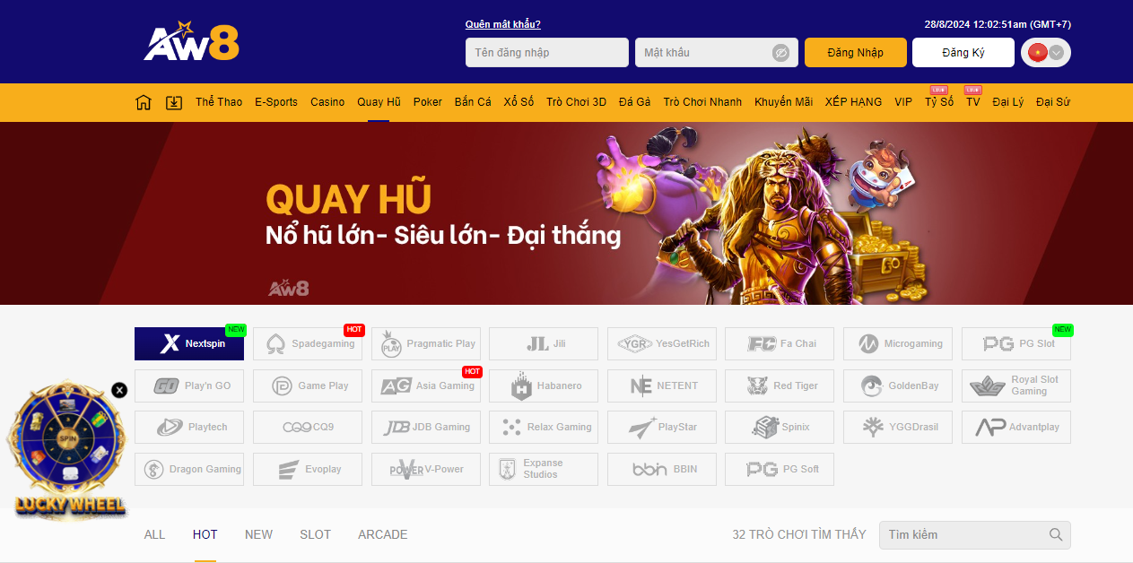Click the download app icon
The height and width of the screenshot is (563, 1133).
pos(174,102)
